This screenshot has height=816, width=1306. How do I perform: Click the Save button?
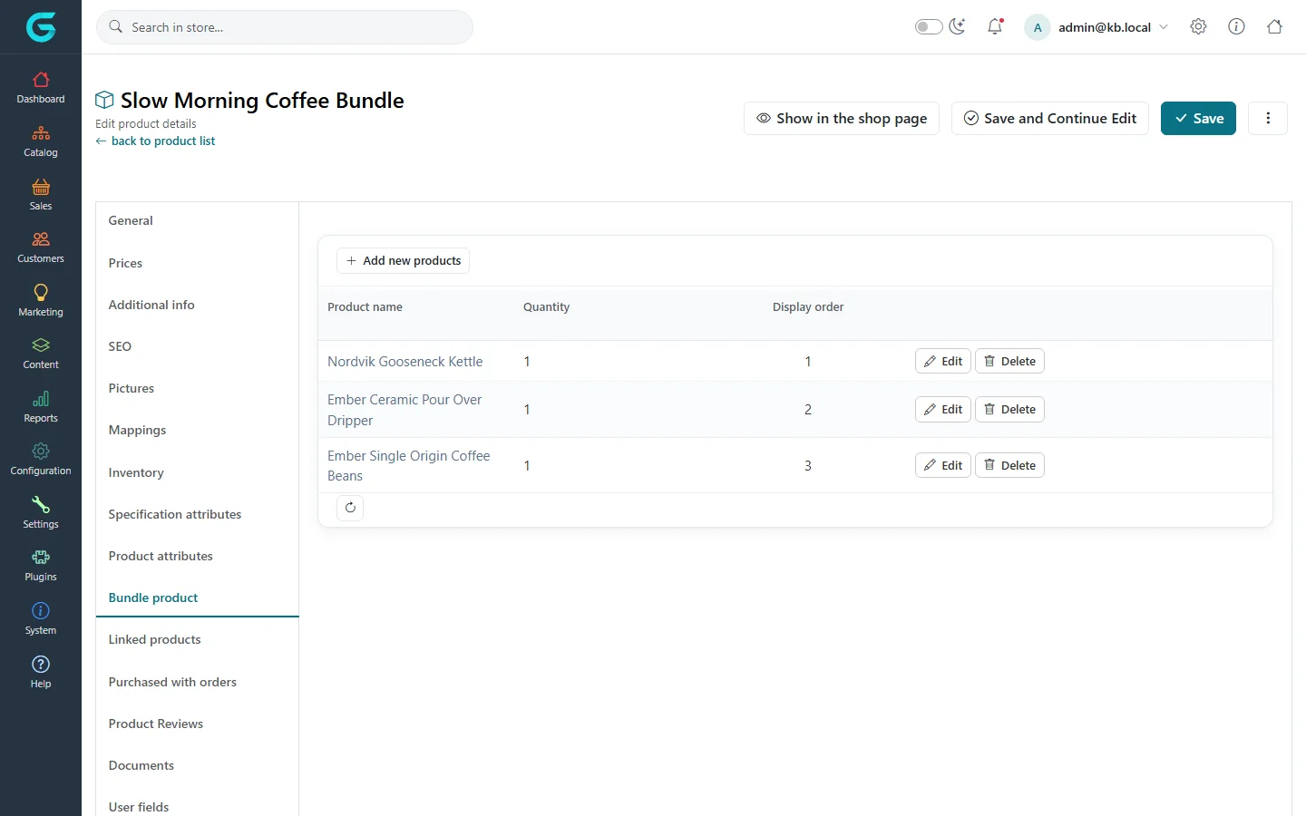tap(1198, 118)
